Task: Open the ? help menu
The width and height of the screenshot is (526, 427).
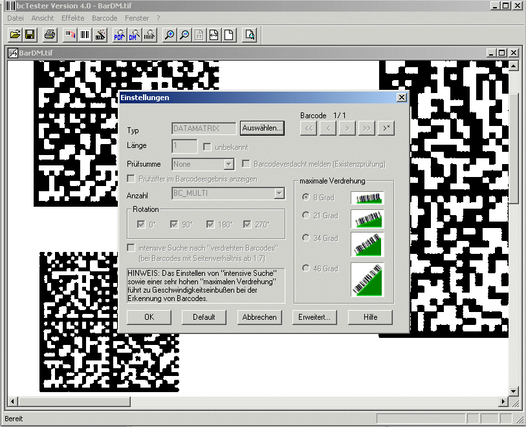Action: point(159,18)
